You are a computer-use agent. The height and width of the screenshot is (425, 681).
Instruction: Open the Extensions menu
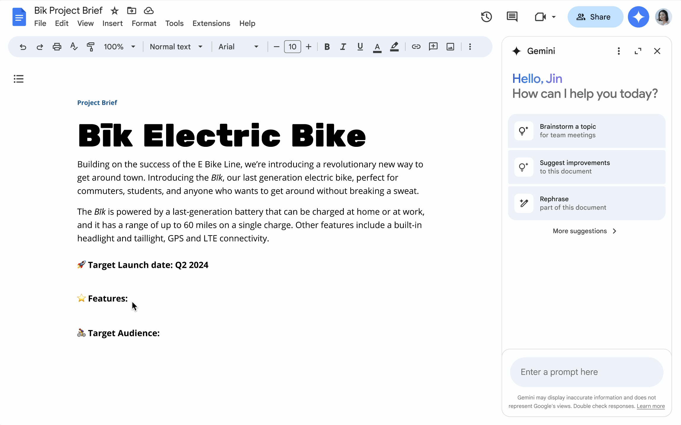coord(211,23)
